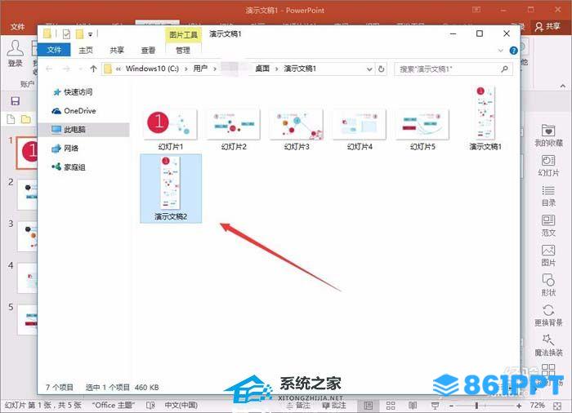The height and width of the screenshot is (413, 572).
Task: Switch to reading view in status bar
Action: tap(413, 406)
